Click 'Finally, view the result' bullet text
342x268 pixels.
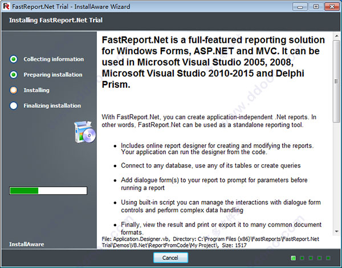coord(221,228)
